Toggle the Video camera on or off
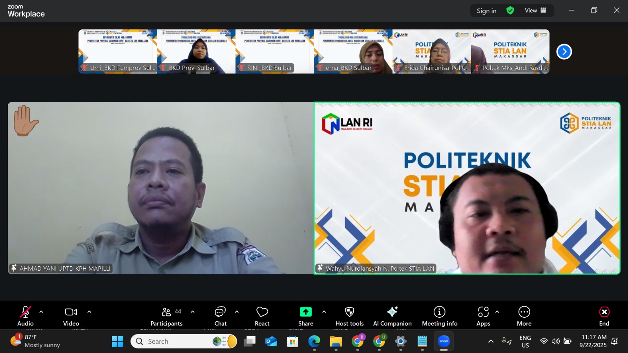628x353 pixels. tap(71, 316)
